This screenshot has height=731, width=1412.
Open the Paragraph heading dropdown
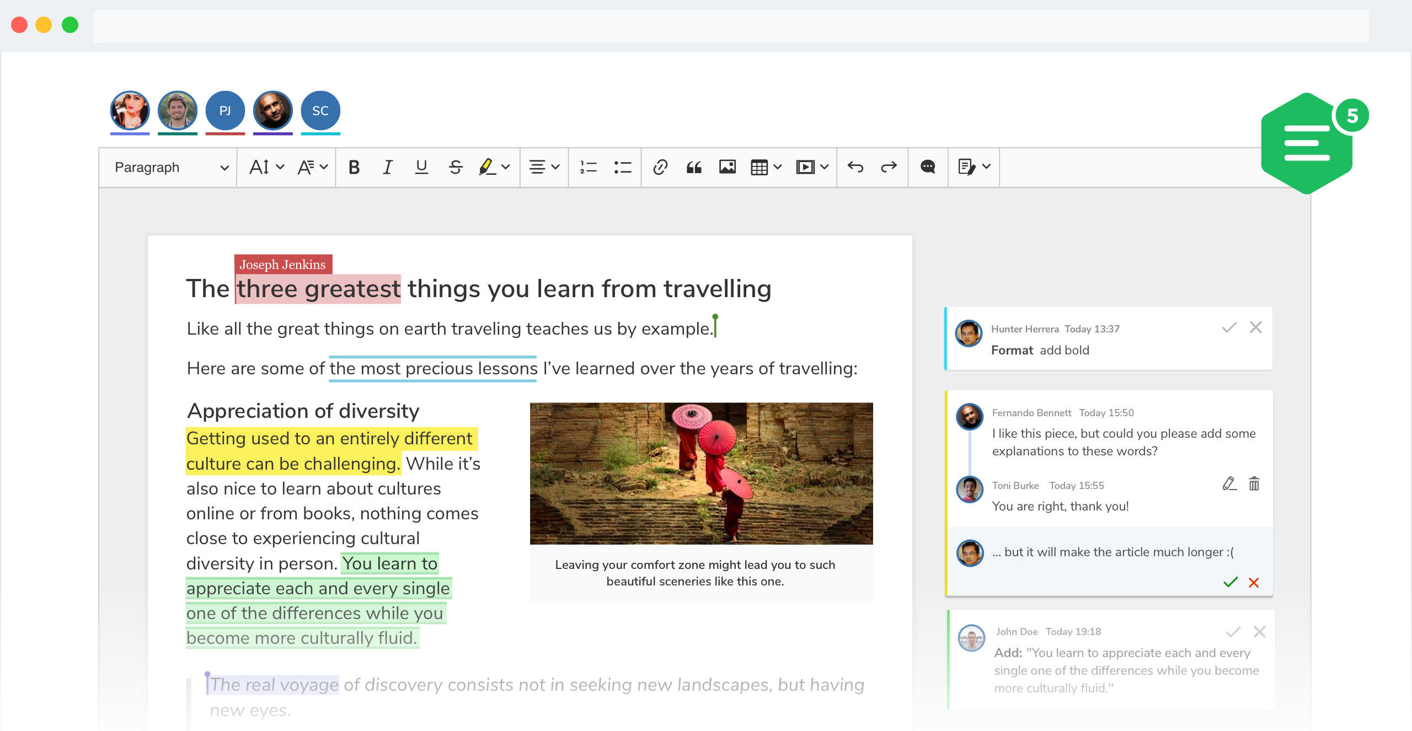(x=171, y=167)
